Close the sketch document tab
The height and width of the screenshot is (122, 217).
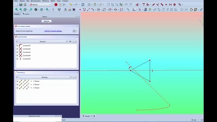[x=94, y=116]
